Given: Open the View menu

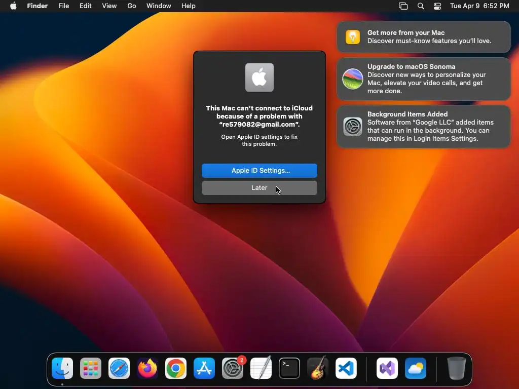Looking at the screenshot, I should click(109, 6).
